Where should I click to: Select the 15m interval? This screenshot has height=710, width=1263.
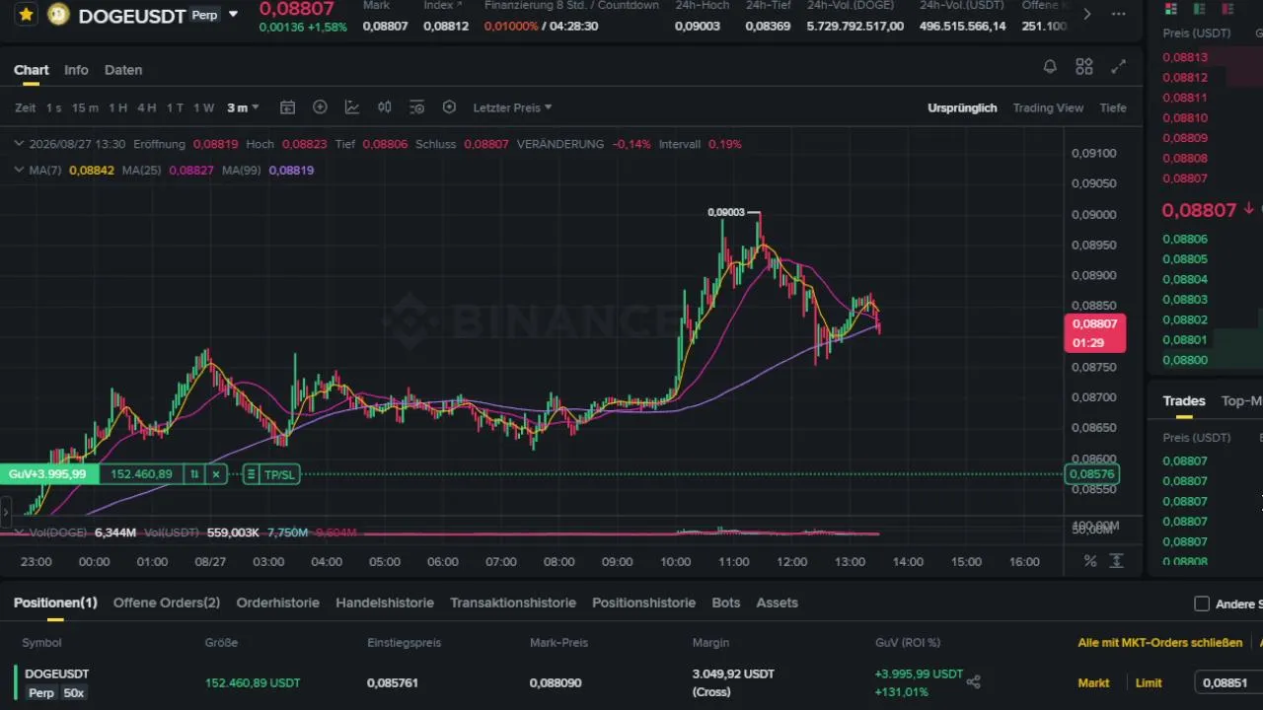coord(85,107)
